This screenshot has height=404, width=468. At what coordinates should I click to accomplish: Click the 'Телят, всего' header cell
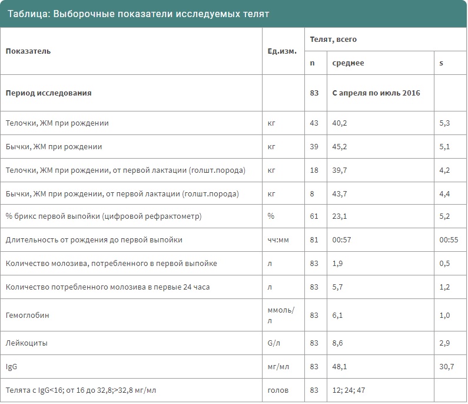pos(333,40)
